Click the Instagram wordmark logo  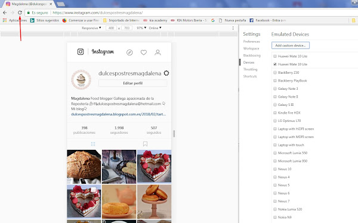[x=103, y=52]
